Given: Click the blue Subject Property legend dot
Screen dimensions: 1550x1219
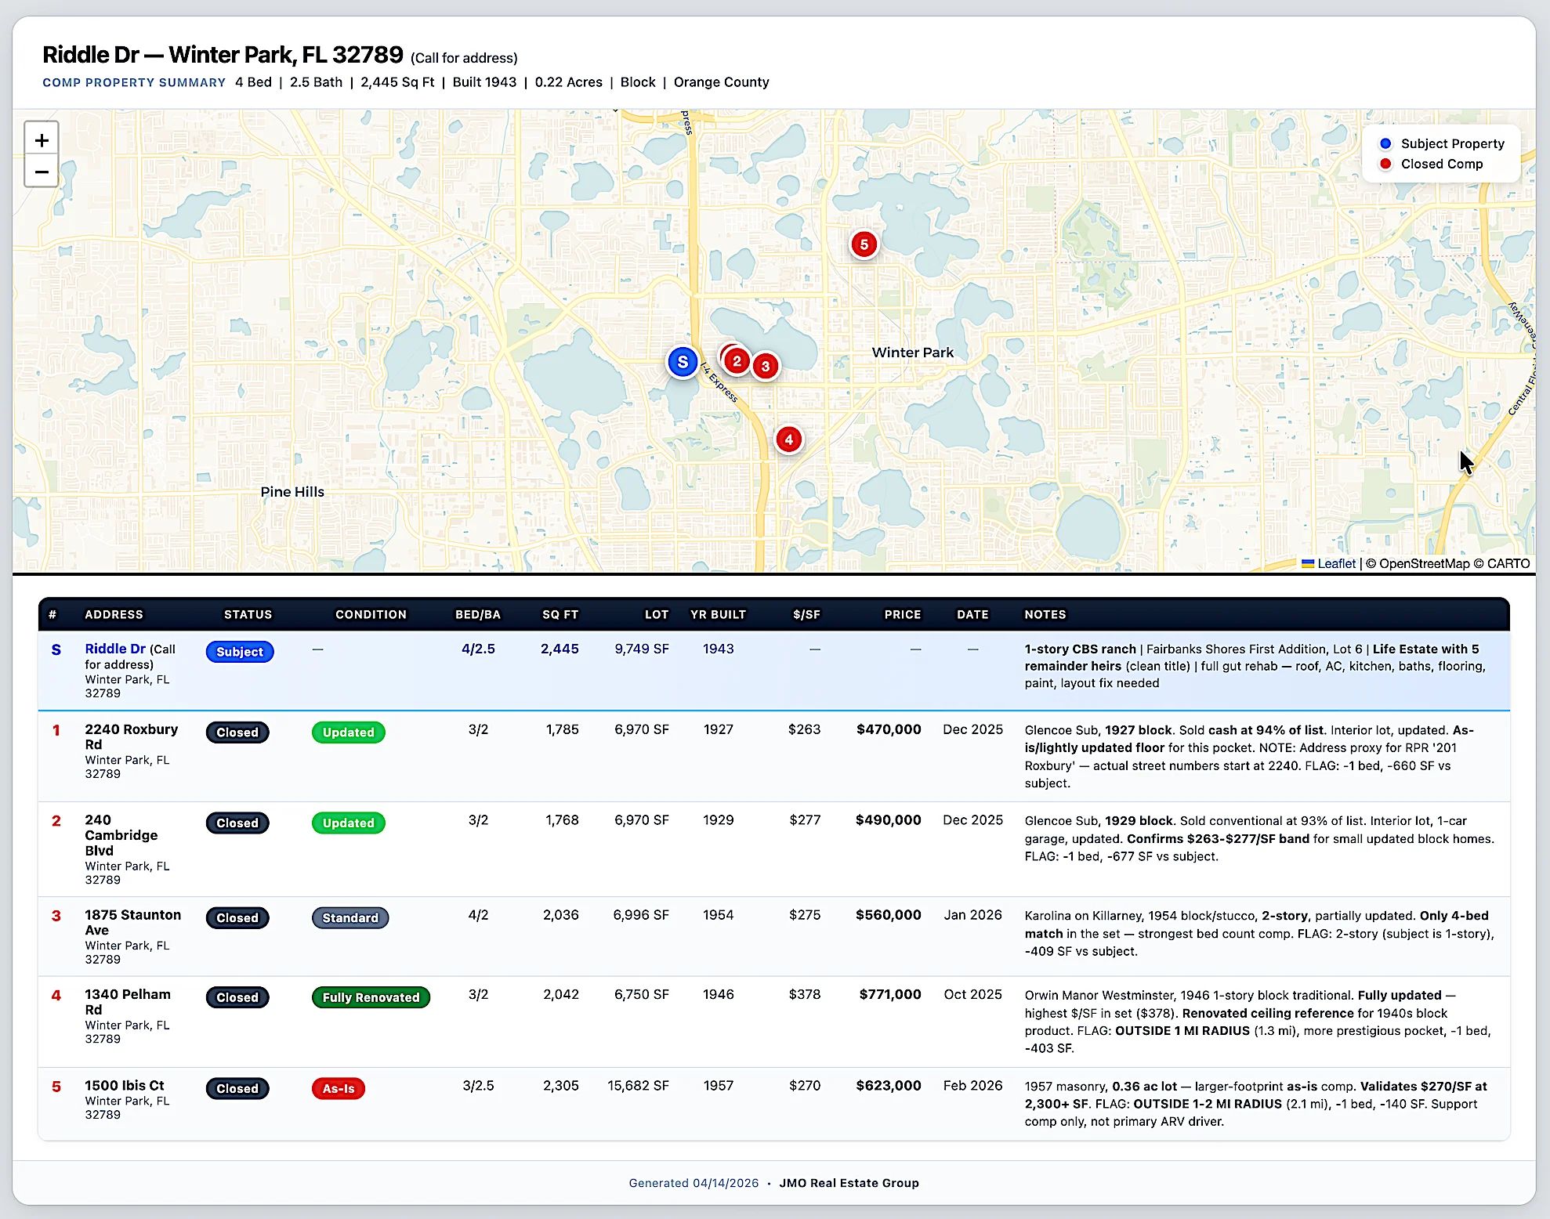Looking at the screenshot, I should pyautogui.click(x=1385, y=143).
